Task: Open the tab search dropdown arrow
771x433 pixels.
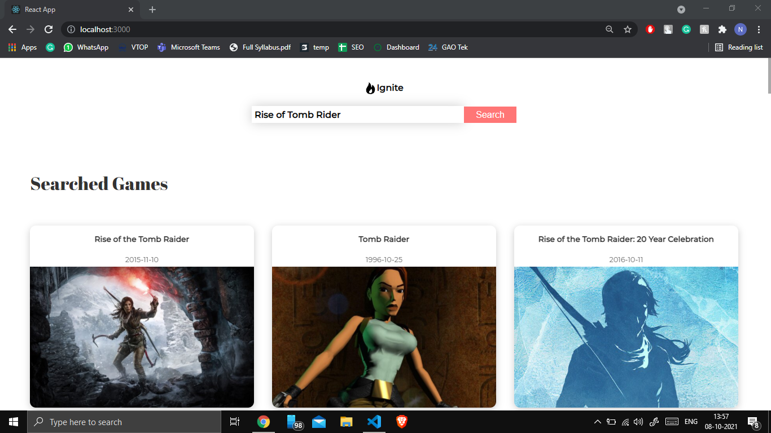Action: point(681,10)
